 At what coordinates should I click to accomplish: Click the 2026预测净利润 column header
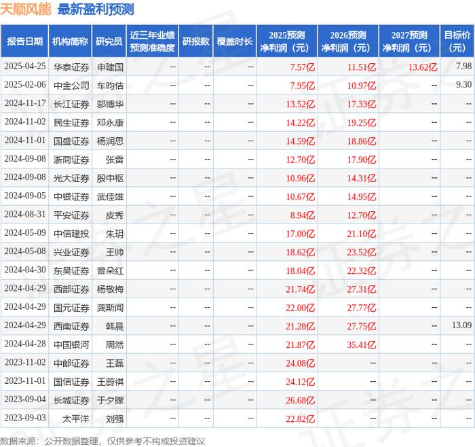click(x=348, y=41)
